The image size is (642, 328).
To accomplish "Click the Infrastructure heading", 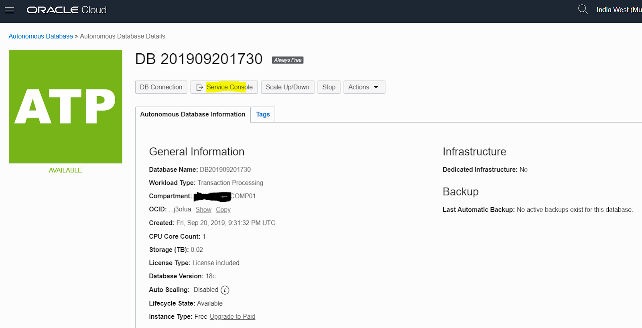I will tap(474, 152).
